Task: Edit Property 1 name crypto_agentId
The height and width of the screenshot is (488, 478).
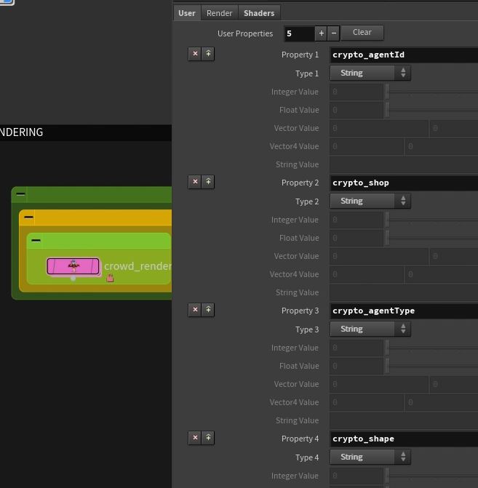Action: [x=404, y=55]
